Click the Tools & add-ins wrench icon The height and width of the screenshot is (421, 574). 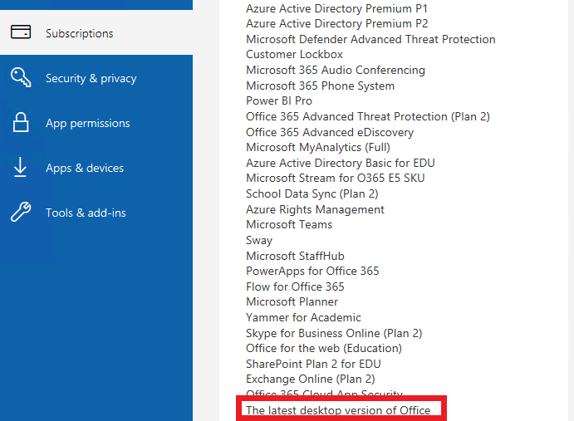pos(21,212)
